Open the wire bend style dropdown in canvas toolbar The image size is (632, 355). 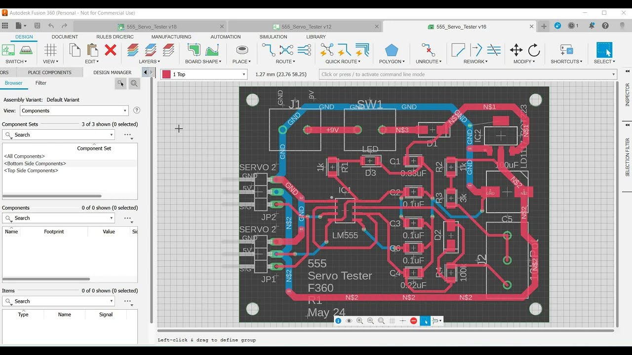[x=437, y=320]
